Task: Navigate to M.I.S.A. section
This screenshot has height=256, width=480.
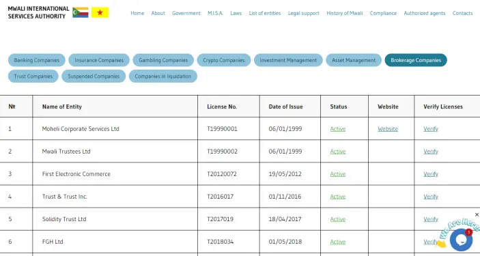Action: 215,13
